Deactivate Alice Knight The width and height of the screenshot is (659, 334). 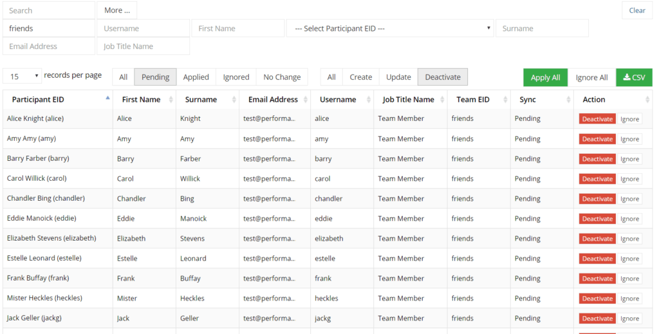coord(597,119)
